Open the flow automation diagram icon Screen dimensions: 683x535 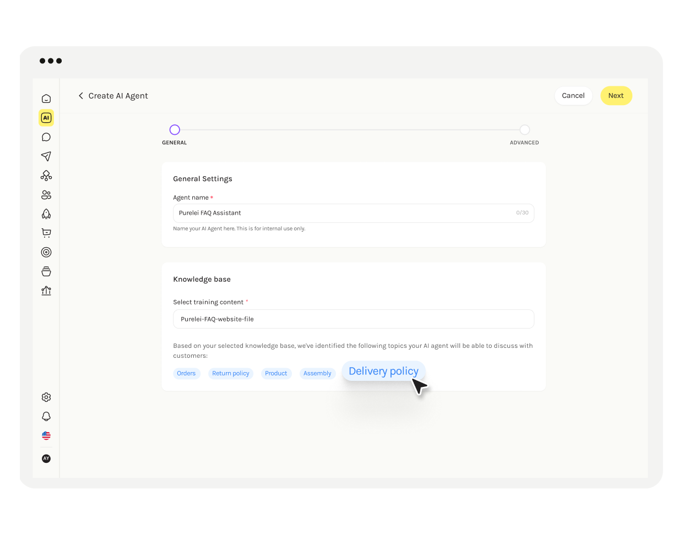tap(46, 176)
